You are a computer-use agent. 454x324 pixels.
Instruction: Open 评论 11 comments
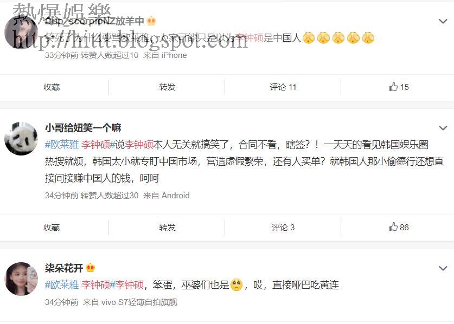coord(283,87)
